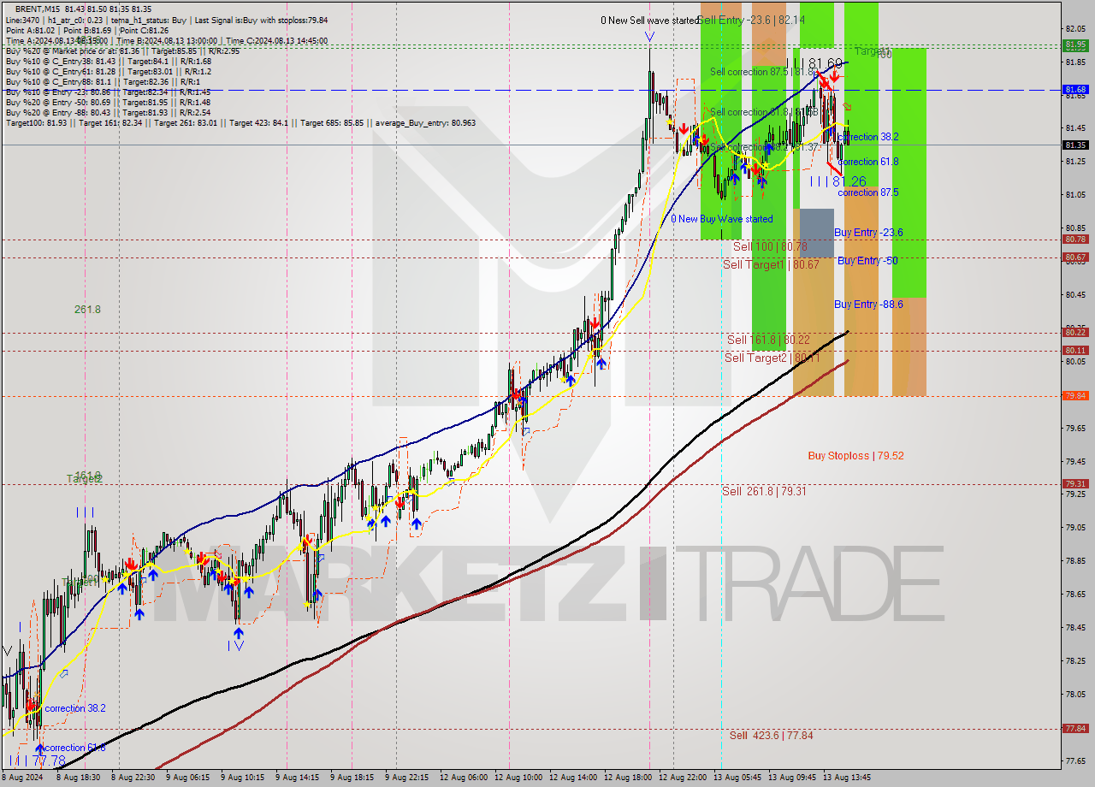Click the current price 81.35 axis tag
1095x787 pixels.
(1075, 145)
